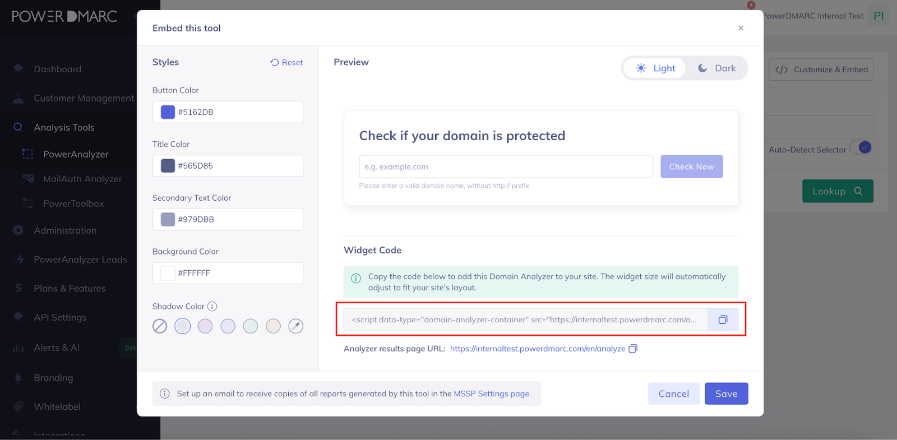
Task: Choose the light blue shadow swatch
Action: point(228,326)
